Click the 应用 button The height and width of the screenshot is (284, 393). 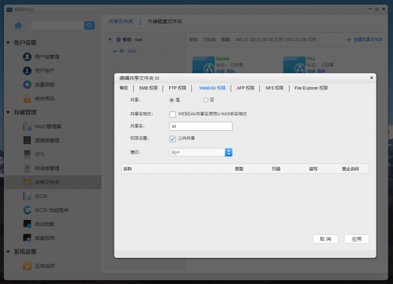(356, 239)
